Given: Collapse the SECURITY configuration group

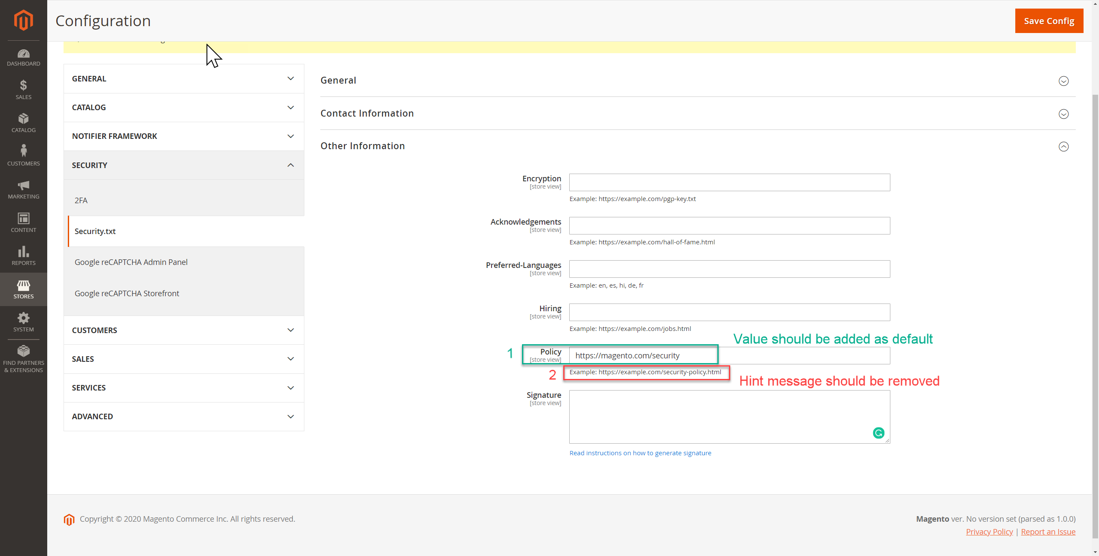Looking at the screenshot, I should (x=184, y=165).
